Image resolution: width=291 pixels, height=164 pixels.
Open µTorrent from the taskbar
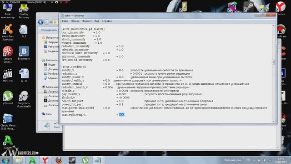[x=85, y=160]
